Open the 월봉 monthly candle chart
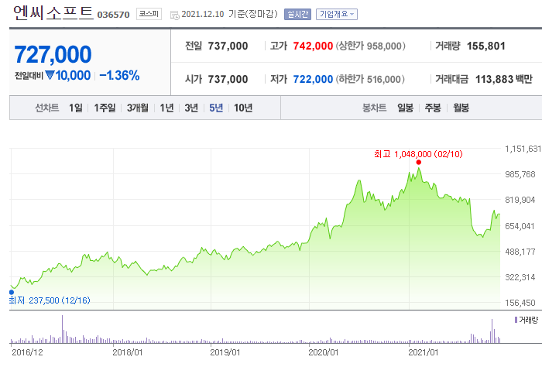 click(x=461, y=108)
